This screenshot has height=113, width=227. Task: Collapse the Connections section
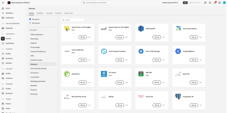coord(3,34)
